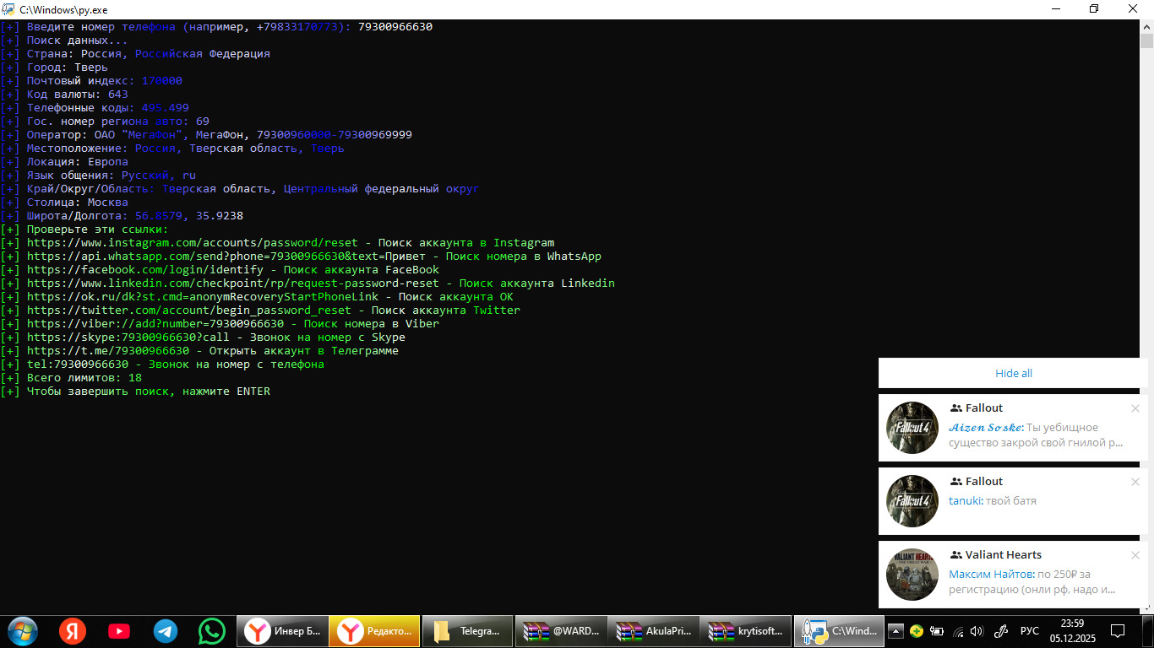Expand the hidden system tray icons
The image size is (1154, 648).
[895, 631]
